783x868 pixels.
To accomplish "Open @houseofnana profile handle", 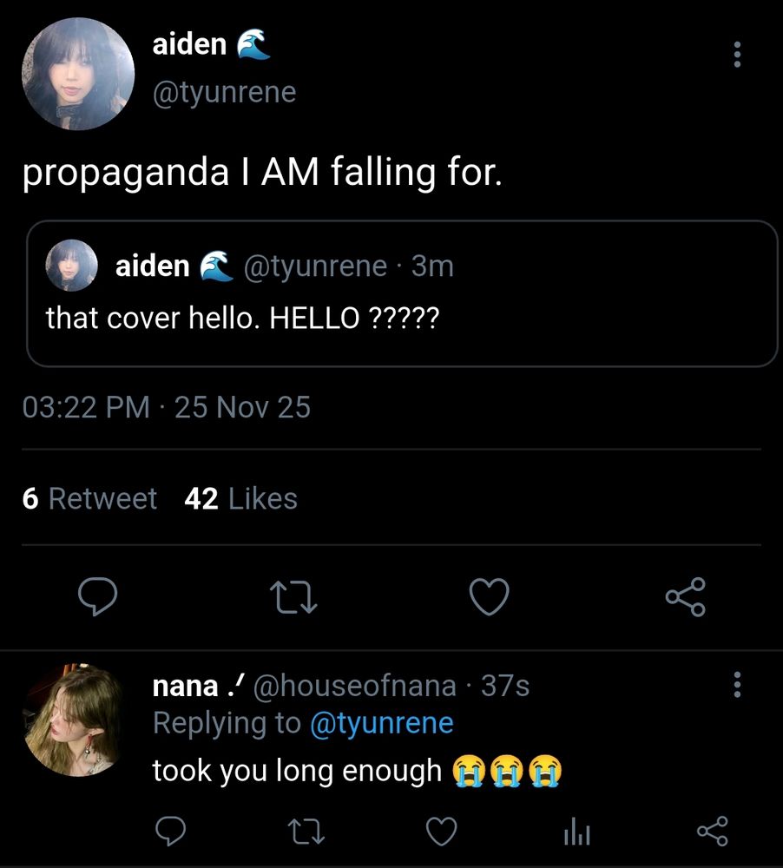I will pos(355,686).
